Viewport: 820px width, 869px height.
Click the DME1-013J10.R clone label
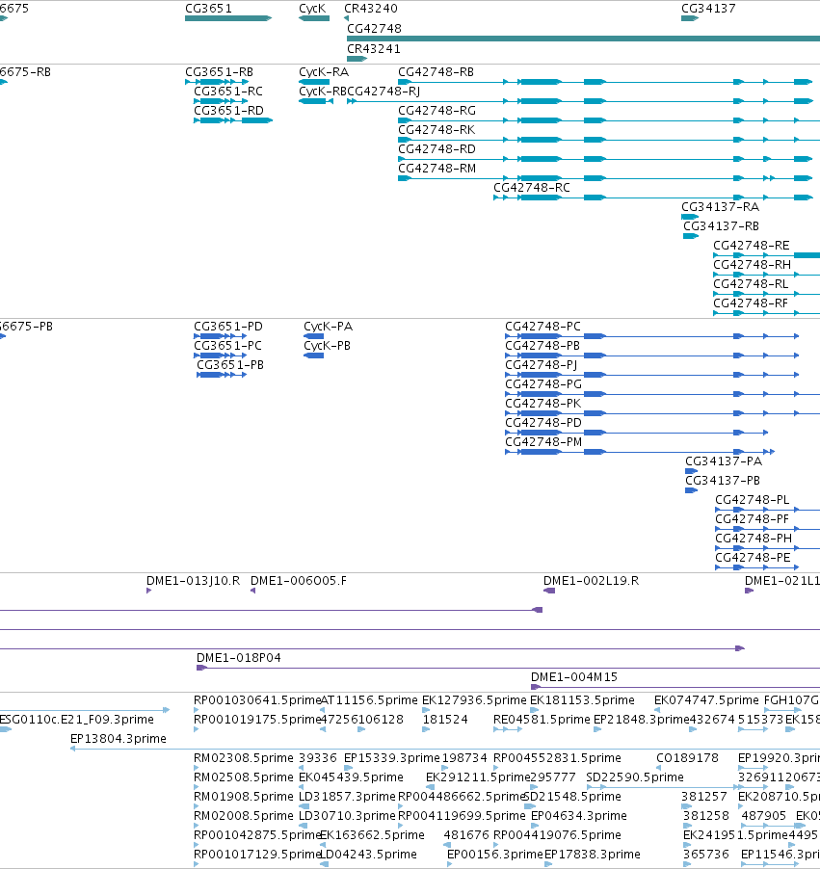click(x=193, y=581)
